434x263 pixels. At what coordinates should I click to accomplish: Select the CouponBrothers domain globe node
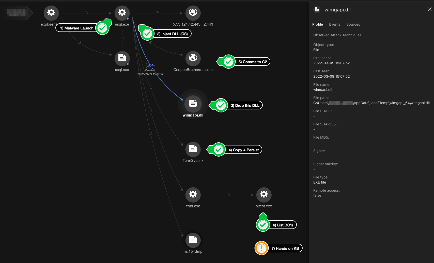coord(193,58)
